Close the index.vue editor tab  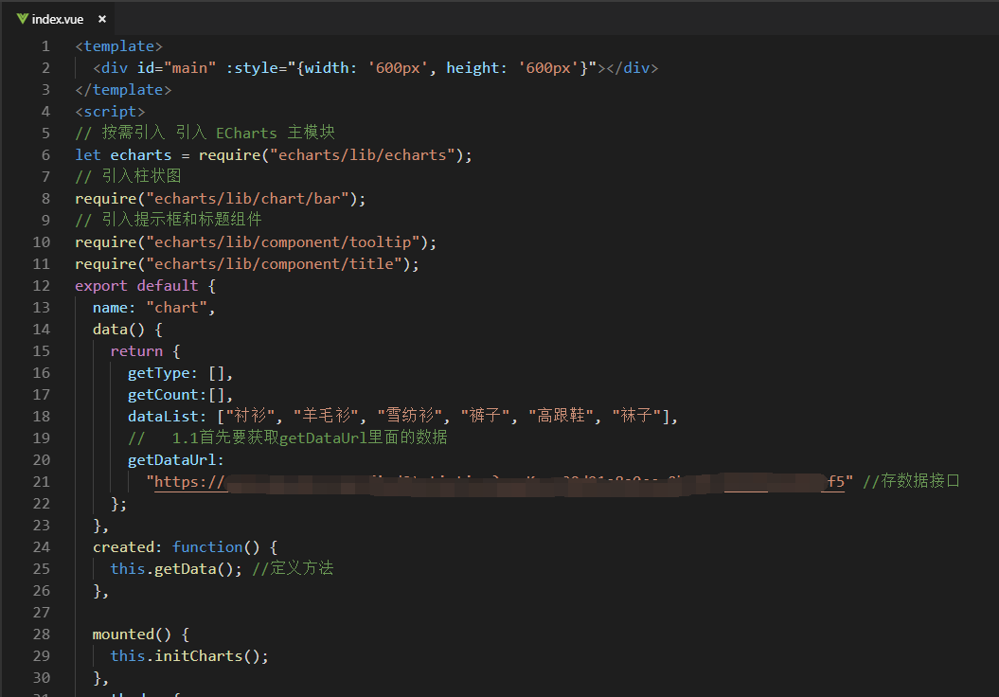(101, 18)
